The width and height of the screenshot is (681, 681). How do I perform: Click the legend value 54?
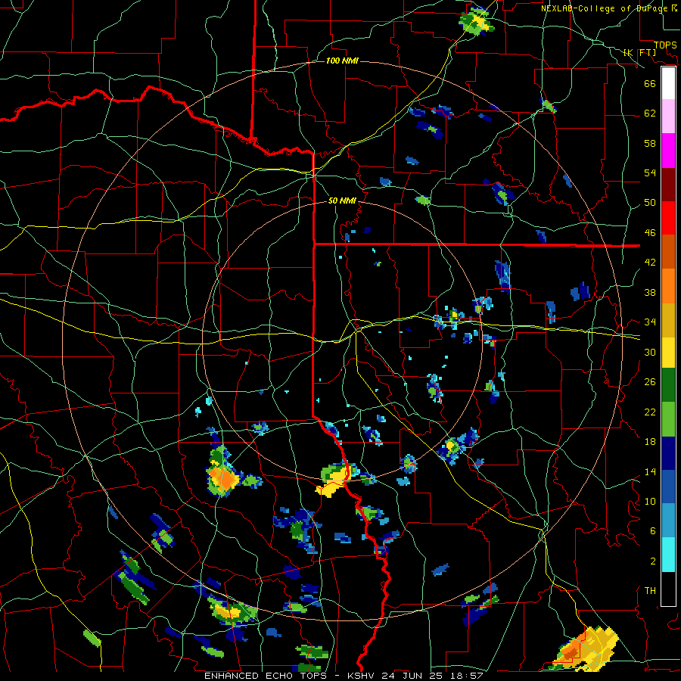(x=650, y=173)
